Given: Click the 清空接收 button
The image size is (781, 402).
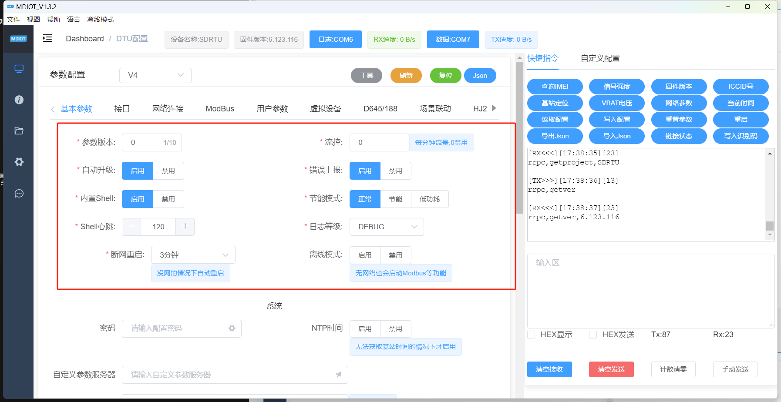Looking at the screenshot, I should 549,369.
